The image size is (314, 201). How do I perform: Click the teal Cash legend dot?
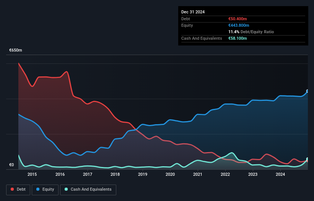pos(67,190)
